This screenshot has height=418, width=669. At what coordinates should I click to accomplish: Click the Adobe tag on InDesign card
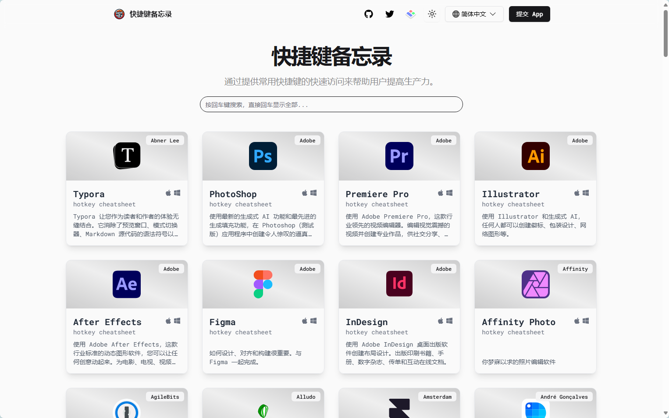point(444,269)
